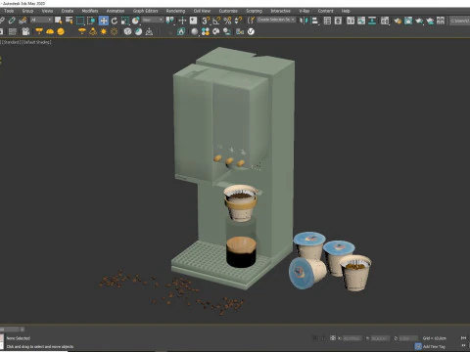Open the Animation menu

[116, 11]
